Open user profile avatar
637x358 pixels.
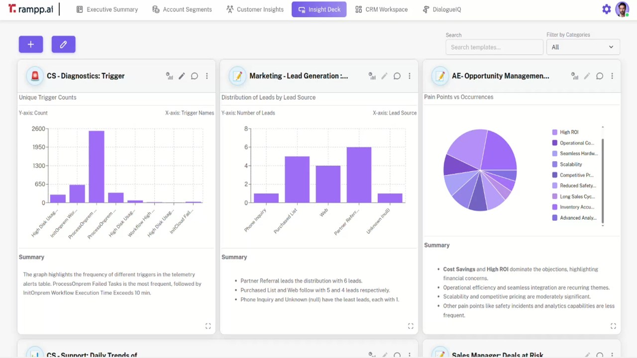pyautogui.click(x=622, y=9)
